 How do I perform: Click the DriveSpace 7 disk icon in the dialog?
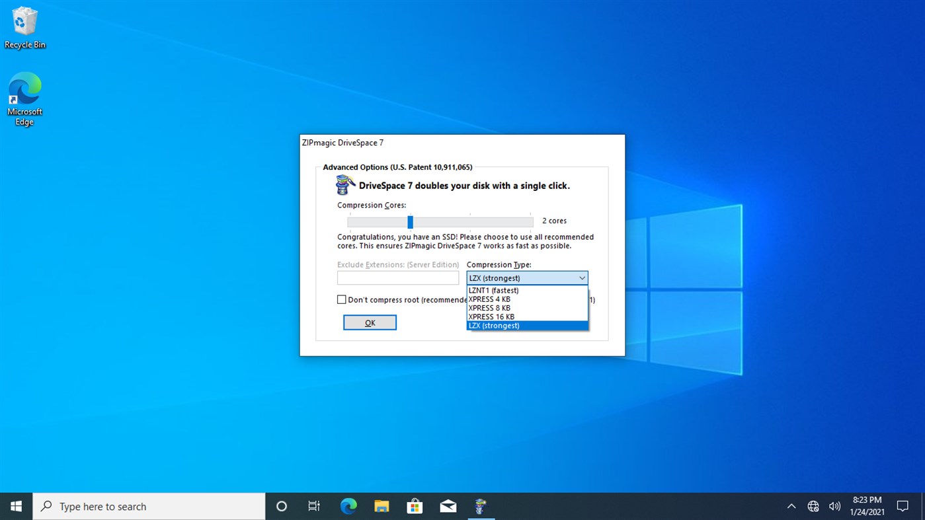[x=344, y=185]
